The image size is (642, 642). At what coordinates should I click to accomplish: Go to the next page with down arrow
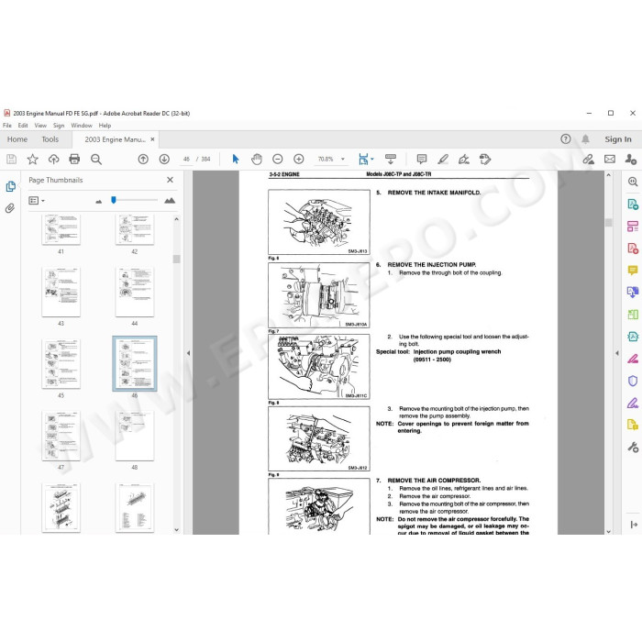click(x=164, y=159)
